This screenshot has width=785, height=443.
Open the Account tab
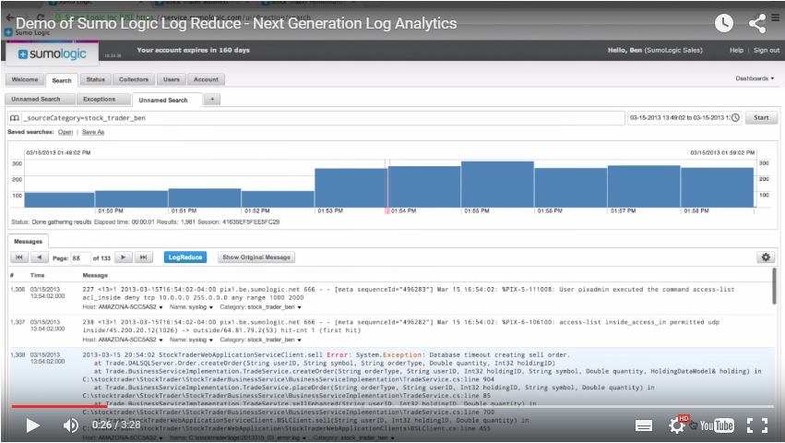[x=206, y=79]
